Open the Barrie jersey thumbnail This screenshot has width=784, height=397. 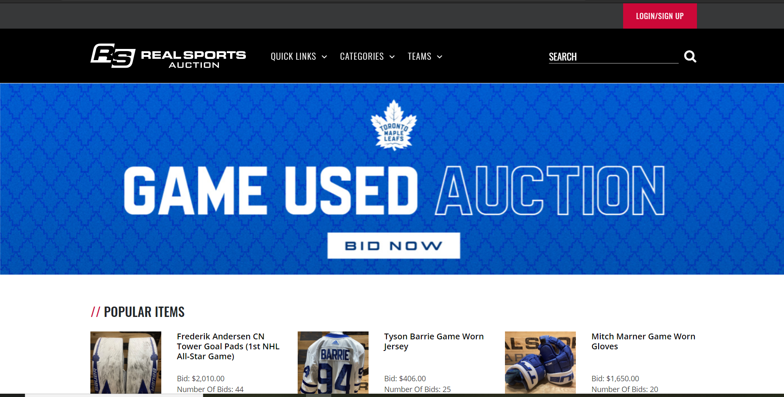point(333,363)
